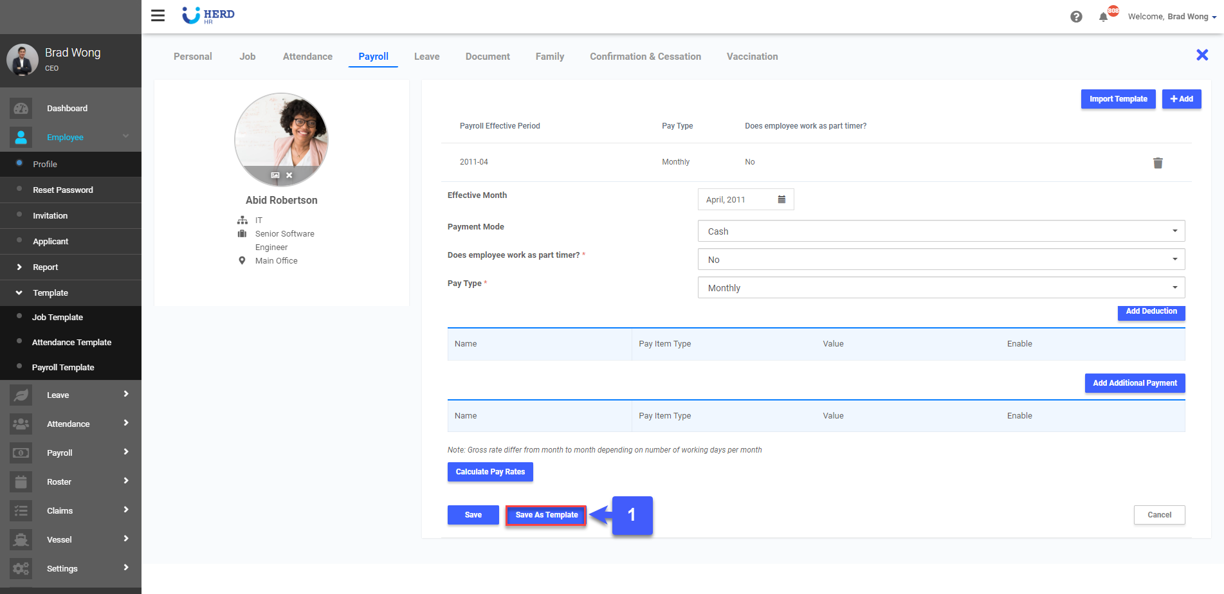Screen dimensions: 1224x594
Task: Select the Leave leaf icon in sidebar
Action: tap(20, 394)
